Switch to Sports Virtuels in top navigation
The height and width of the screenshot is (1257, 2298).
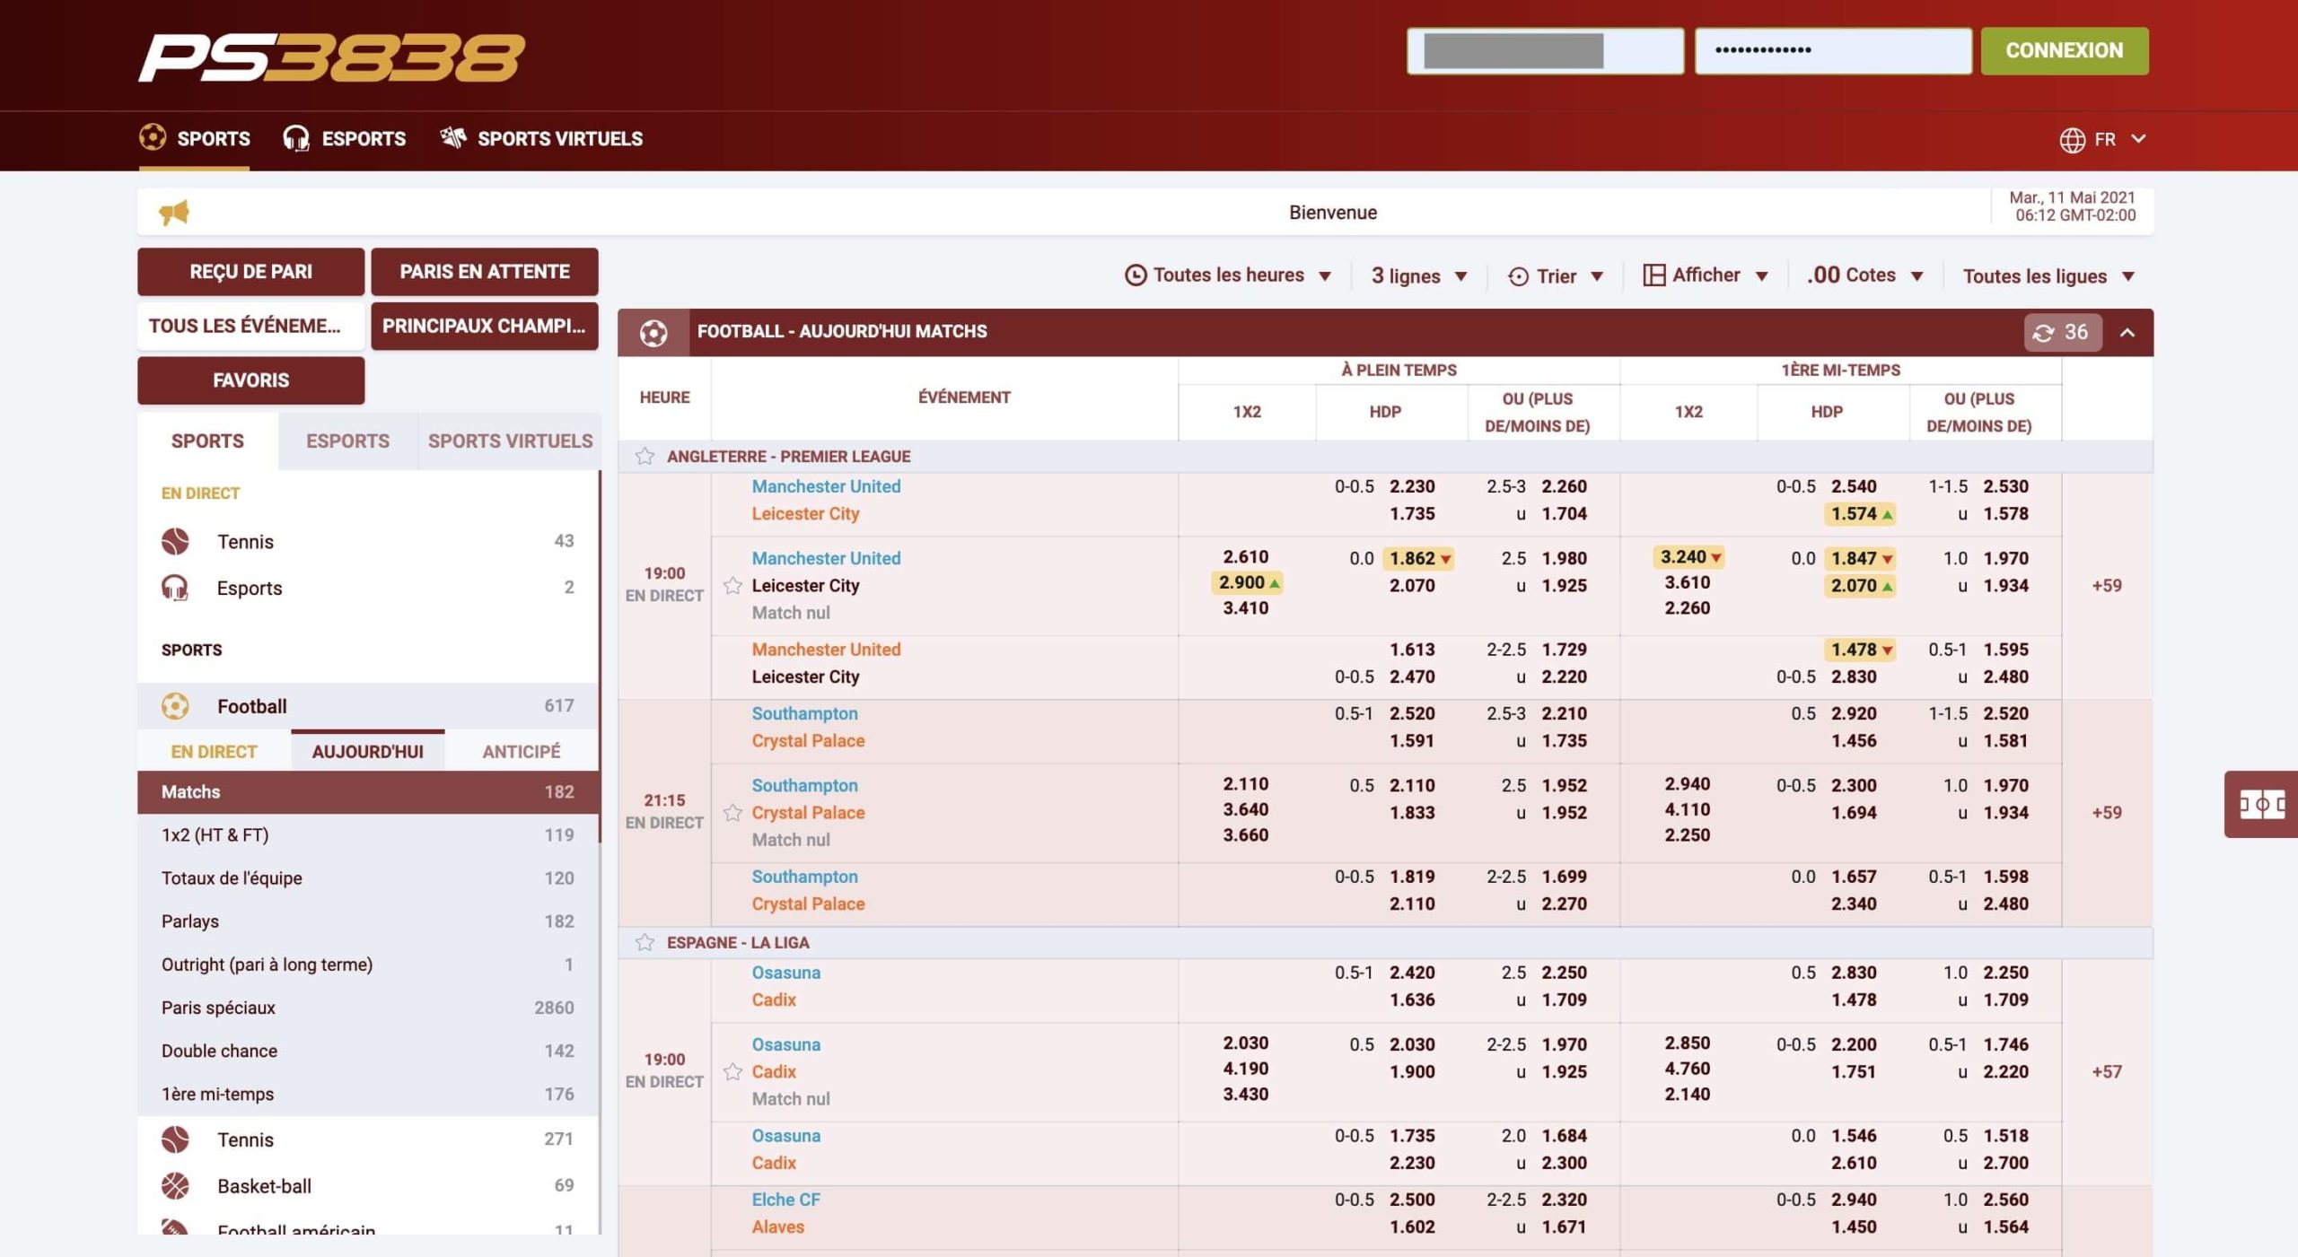(541, 138)
